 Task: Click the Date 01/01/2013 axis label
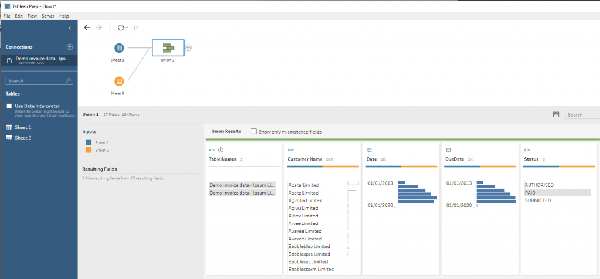point(380,183)
